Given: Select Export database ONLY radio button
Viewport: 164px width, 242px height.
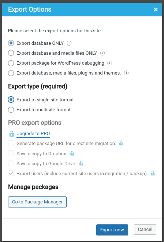Looking at the screenshot, I should coord(11,43).
